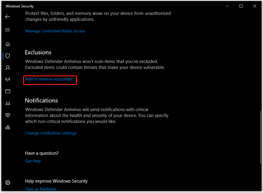Image resolution: width=263 pixels, height=193 pixels.
Task: Click the Get help link
Action: coord(33,161)
